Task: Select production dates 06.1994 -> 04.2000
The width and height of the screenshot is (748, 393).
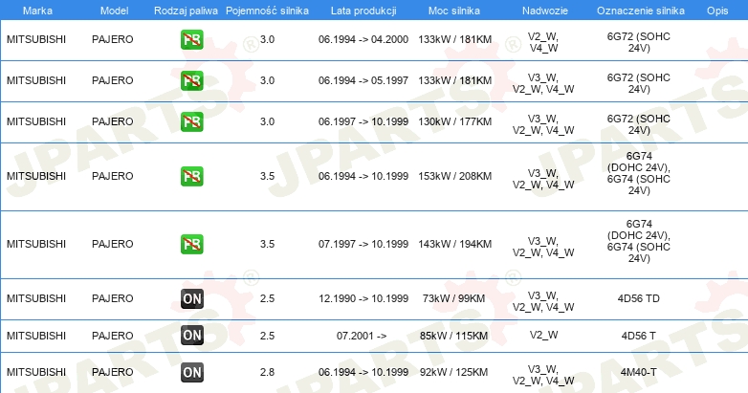Action: [x=363, y=39]
